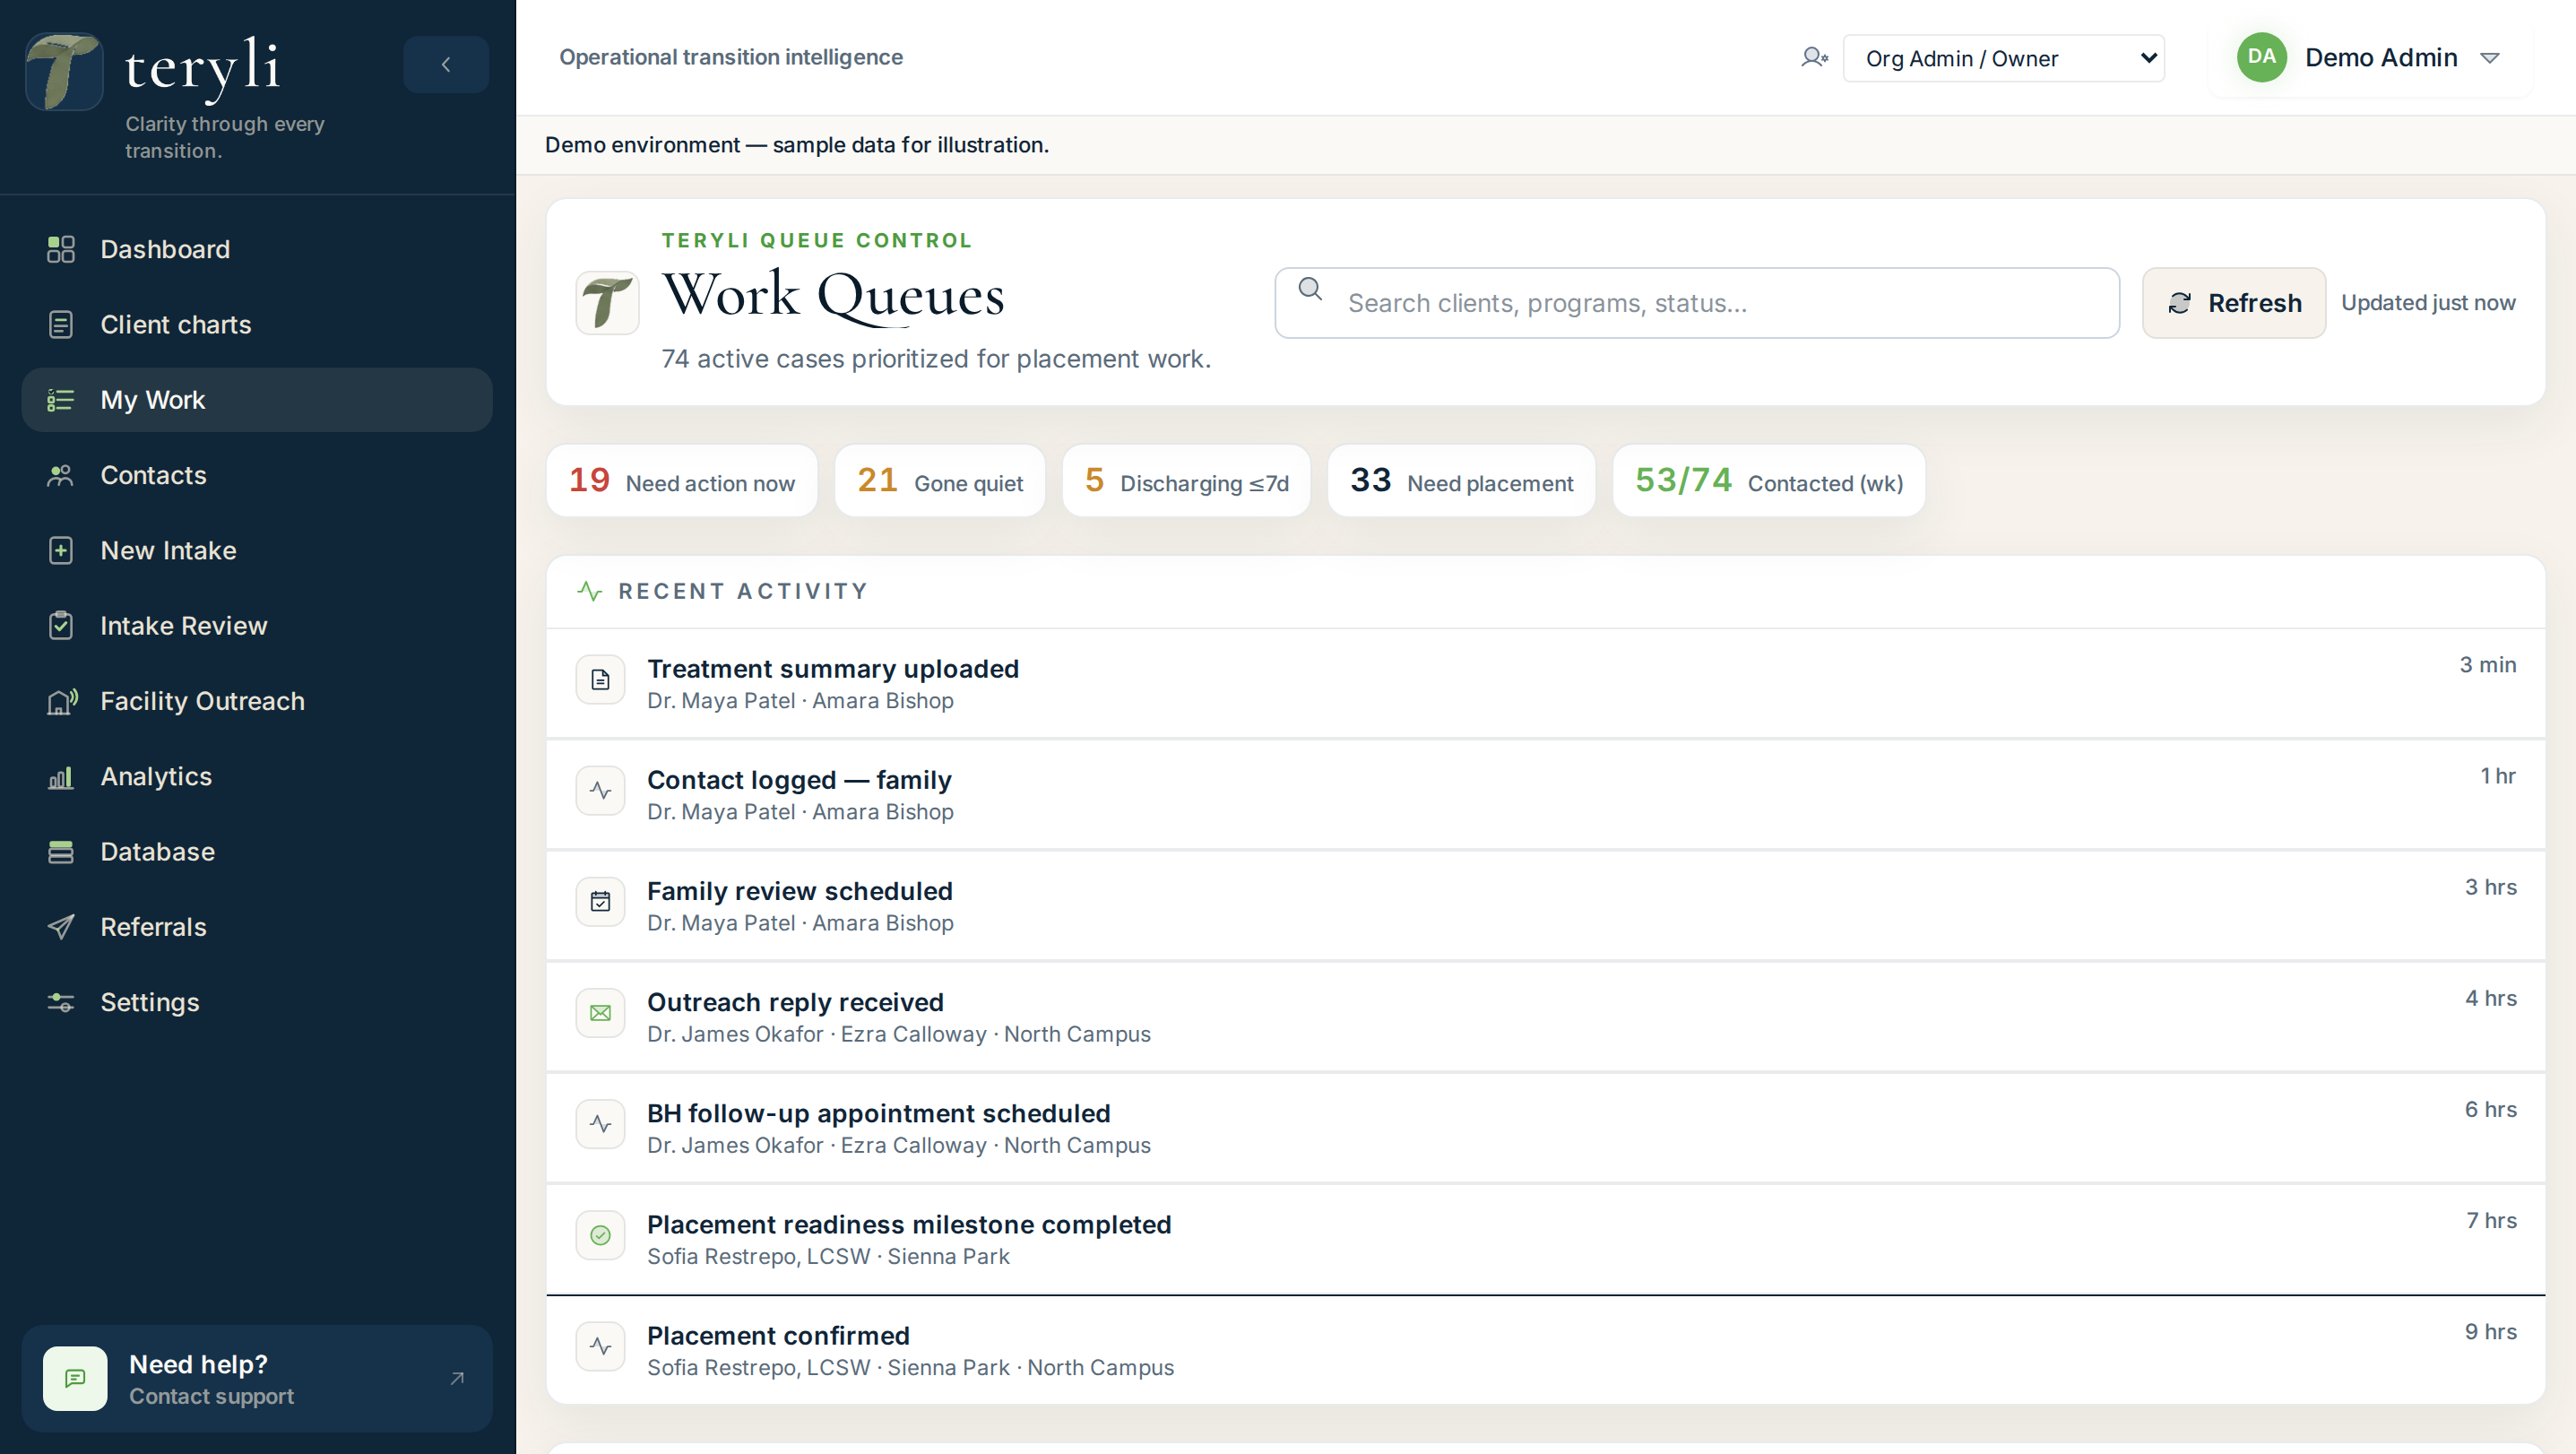Filter by 19 Need action now
The image size is (2576, 1454).
point(682,481)
